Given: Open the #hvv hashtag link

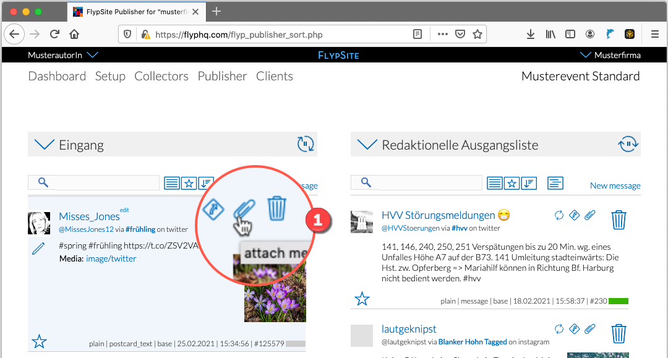Looking at the screenshot, I should pos(459,228).
